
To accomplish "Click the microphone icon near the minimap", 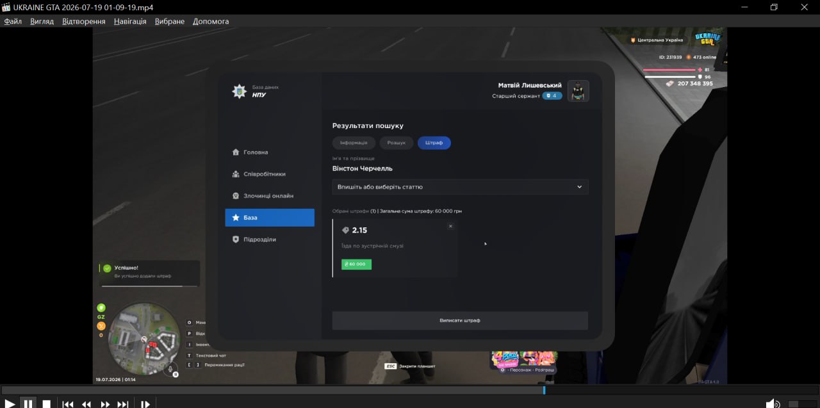I will coord(170,368).
